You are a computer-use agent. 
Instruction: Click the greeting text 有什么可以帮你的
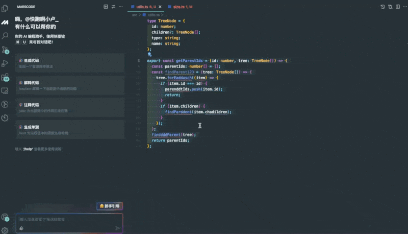(x=35, y=27)
